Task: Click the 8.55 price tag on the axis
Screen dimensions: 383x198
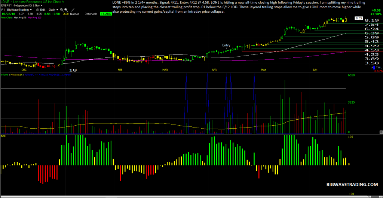Action: pyautogui.click(x=359, y=18)
